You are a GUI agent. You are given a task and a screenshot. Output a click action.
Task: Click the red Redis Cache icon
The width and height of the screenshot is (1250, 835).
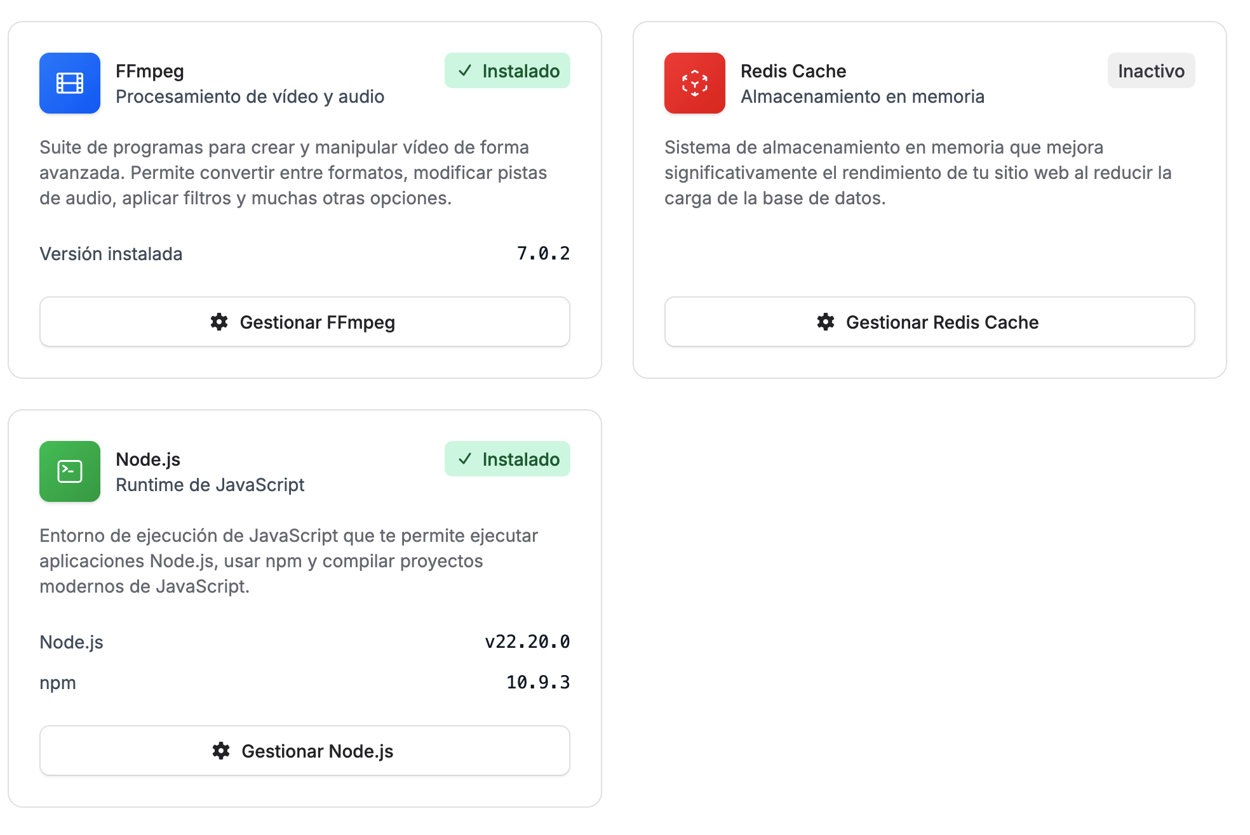[694, 83]
